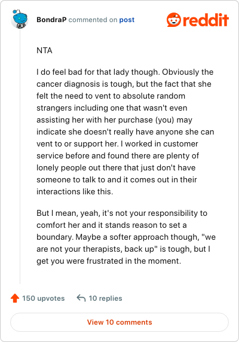Image resolution: width=239 pixels, height=342 pixels.
Task: Open BondraP's Snoo avatar
Action: click(20, 19)
